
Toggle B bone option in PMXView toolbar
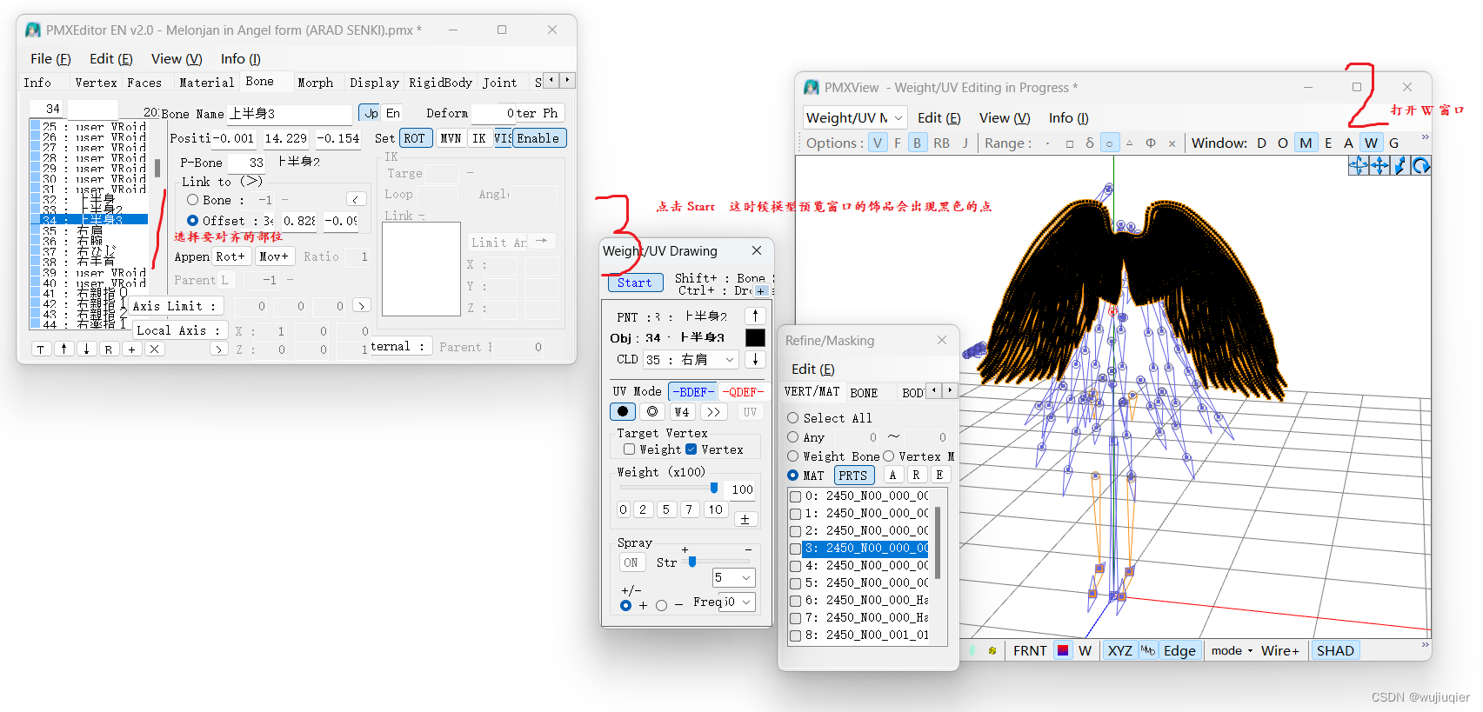tap(917, 143)
